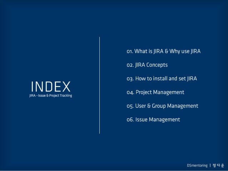The height and width of the screenshot is (171, 228).
Task: Click the INDEX heading
Action: pos(51,87)
